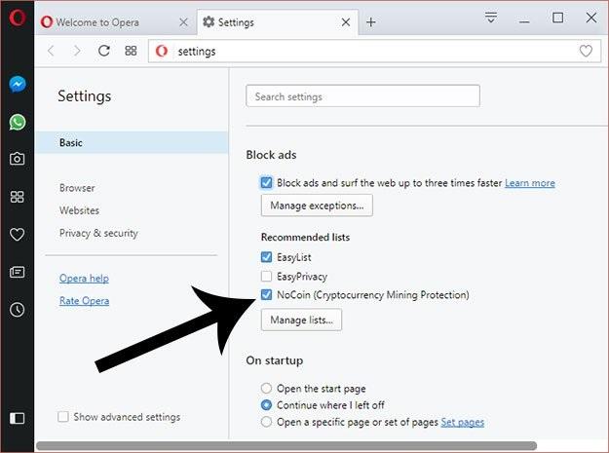Viewport: 609px width, 453px height.
Task: Open Personal News sidebar icon
Action: [x=17, y=272]
